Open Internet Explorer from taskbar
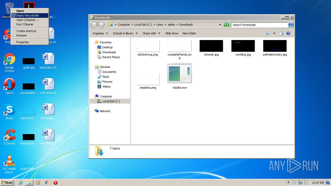This screenshot has height=186, width=331. [x=20, y=183]
